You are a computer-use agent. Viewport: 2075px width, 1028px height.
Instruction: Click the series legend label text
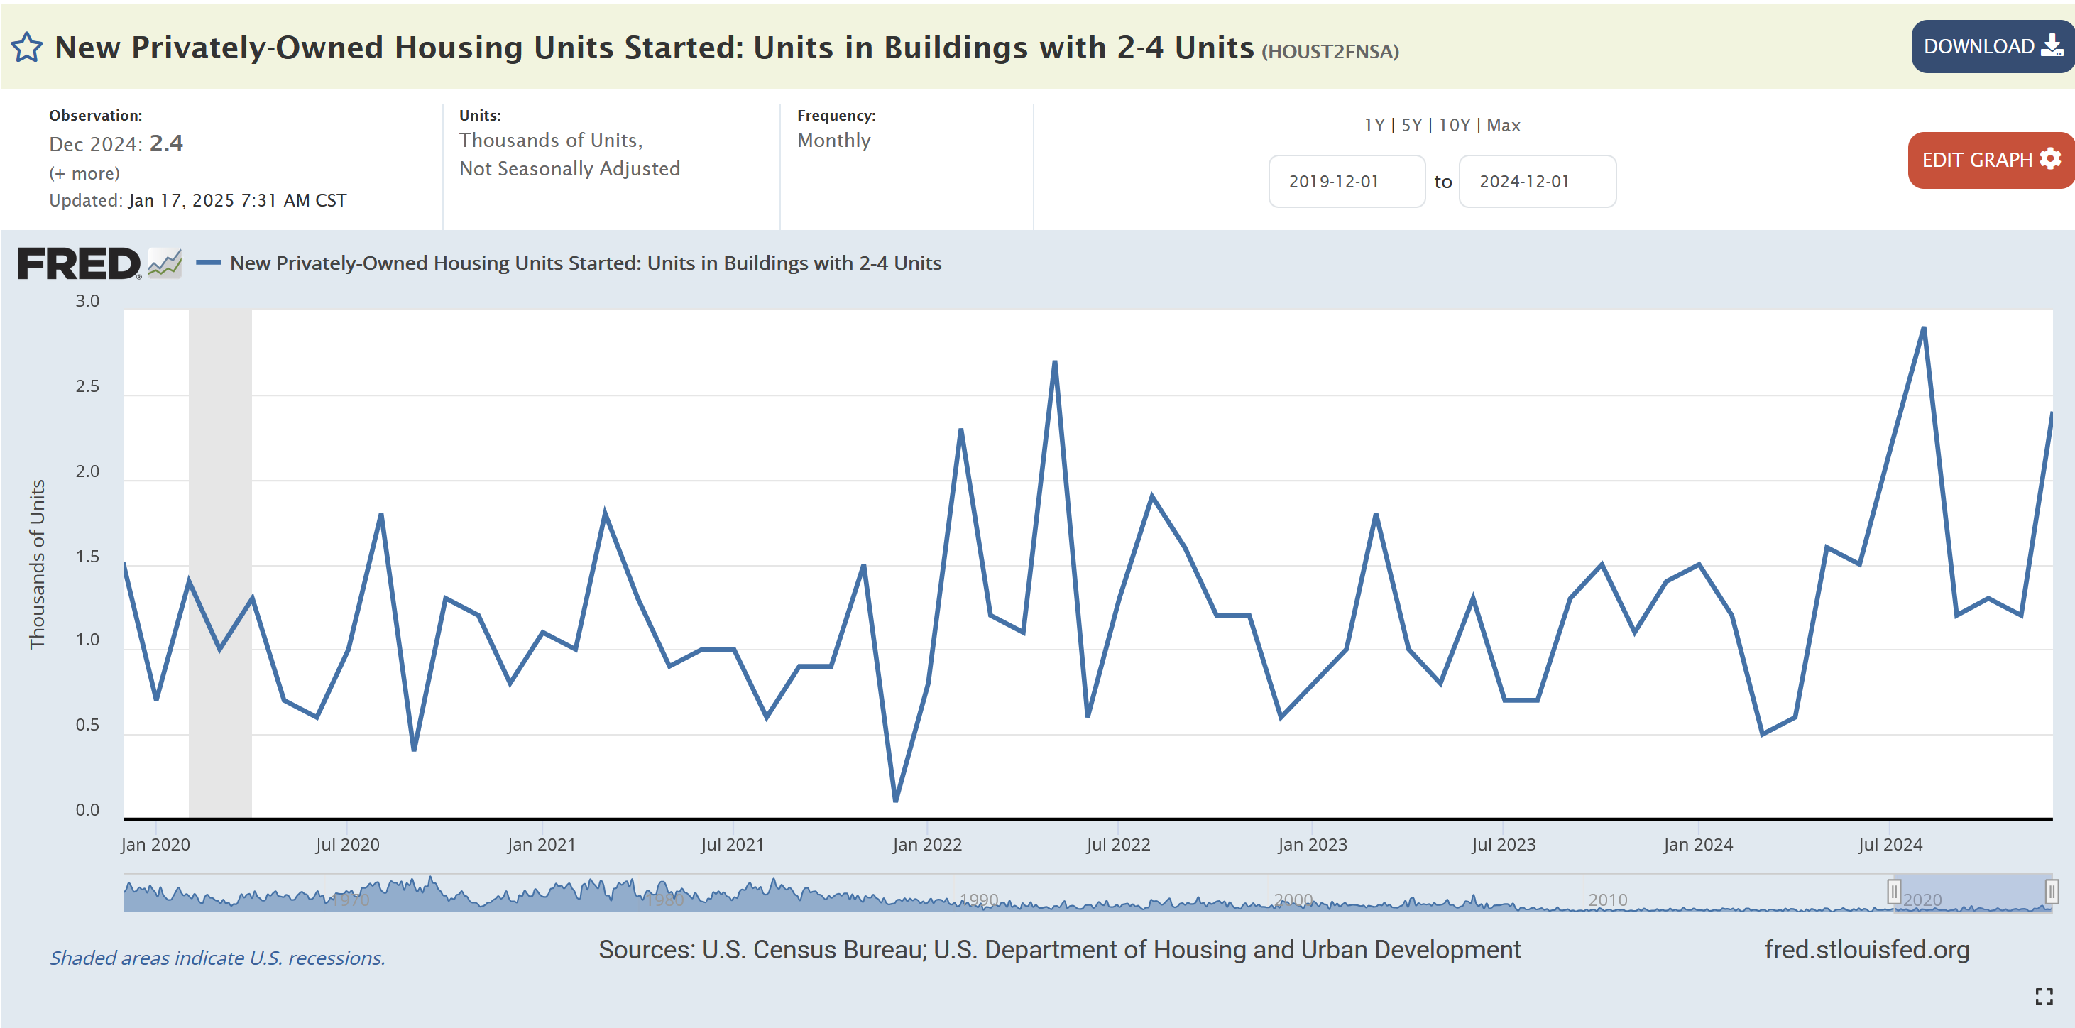click(586, 263)
